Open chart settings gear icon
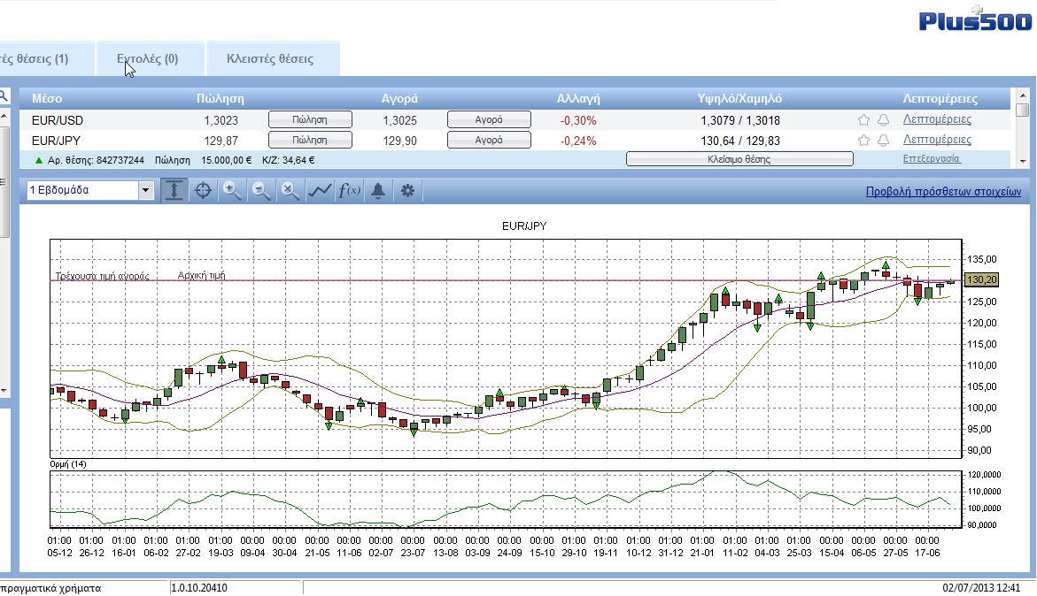The image size is (1037, 596). 407,191
